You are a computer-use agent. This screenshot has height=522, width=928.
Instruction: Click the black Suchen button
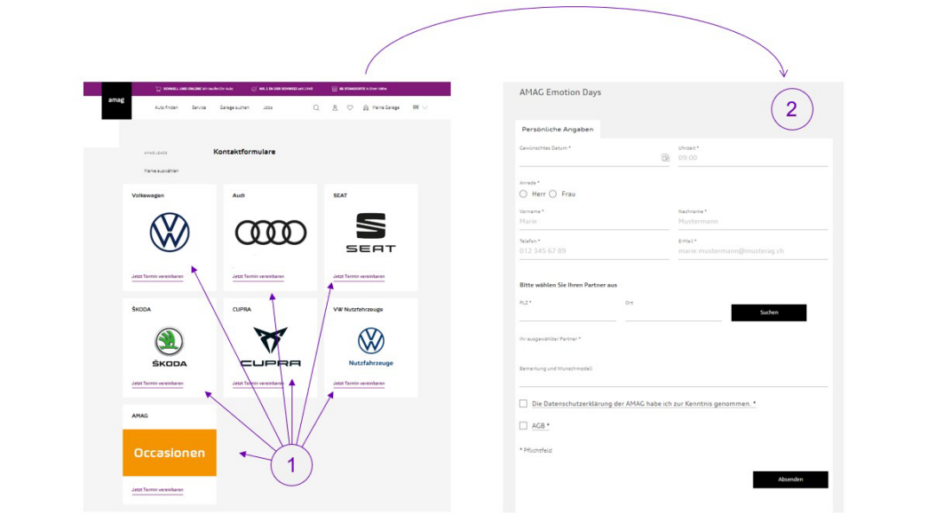tap(769, 312)
